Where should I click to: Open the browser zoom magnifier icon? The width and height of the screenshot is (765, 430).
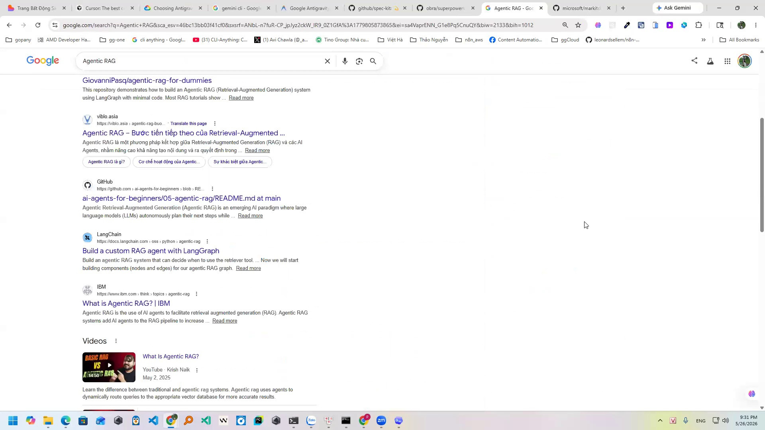565,25
